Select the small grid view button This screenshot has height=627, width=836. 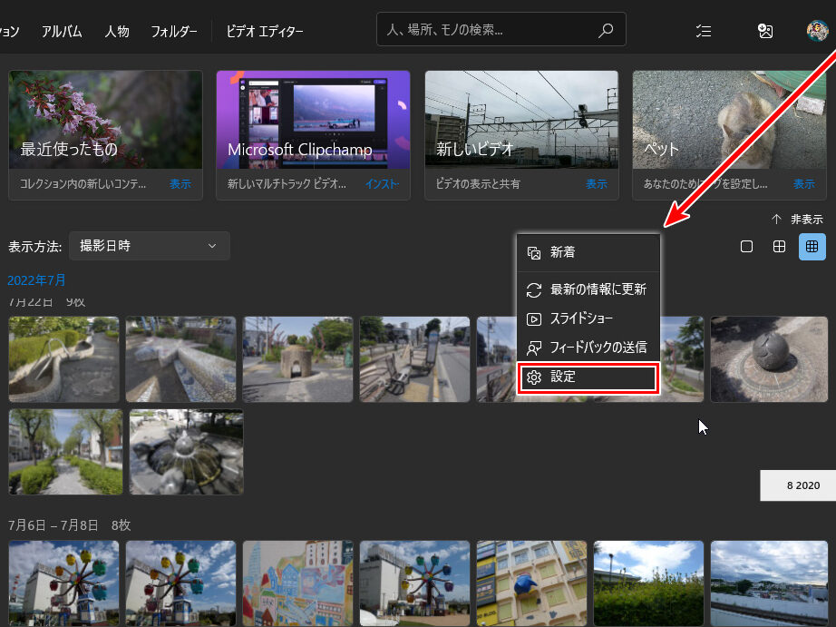(x=812, y=247)
